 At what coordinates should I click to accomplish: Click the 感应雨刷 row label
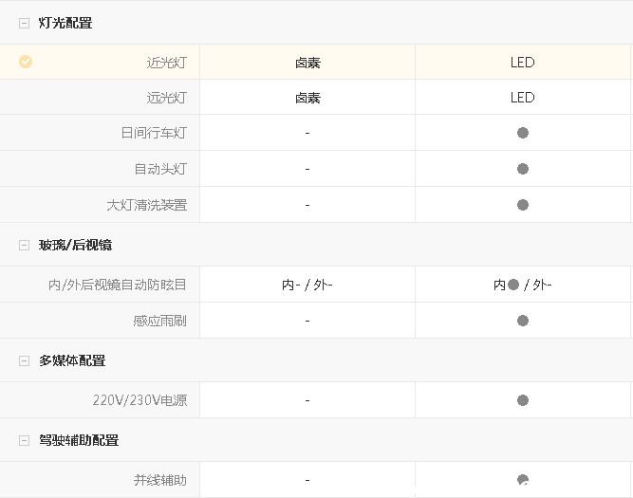pyautogui.click(x=159, y=321)
